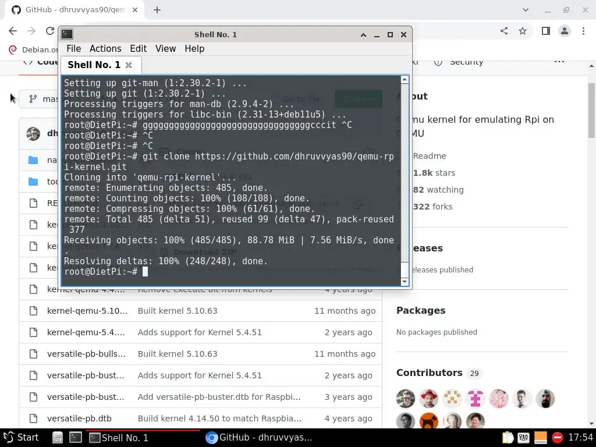
Task: Click keyboard layout tray icon
Action: [x=524, y=438]
